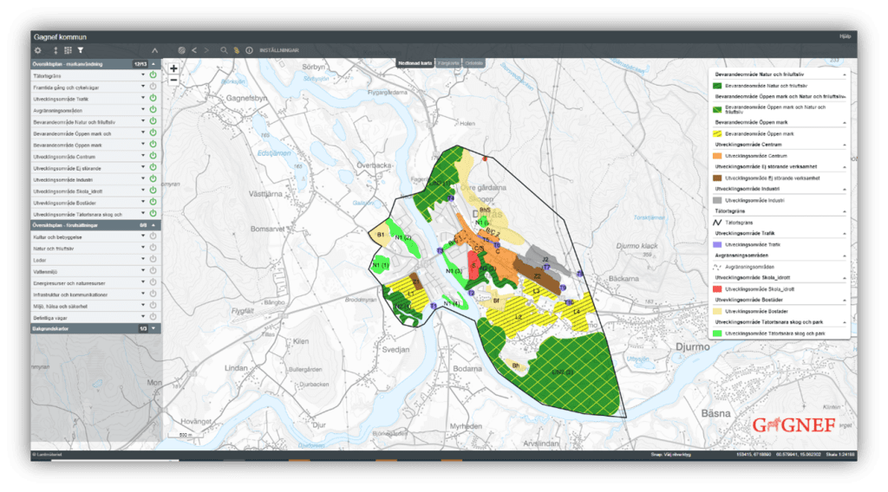Open the Hjälp link
Viewport: 888px width, 492px height.
coord(846,36)
